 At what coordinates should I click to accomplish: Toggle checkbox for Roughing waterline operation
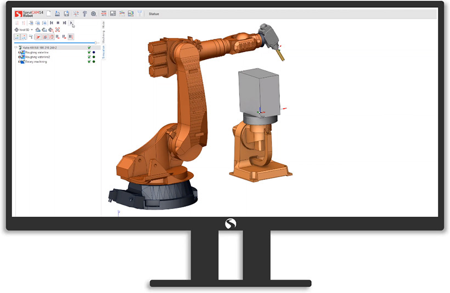point(89,52)
